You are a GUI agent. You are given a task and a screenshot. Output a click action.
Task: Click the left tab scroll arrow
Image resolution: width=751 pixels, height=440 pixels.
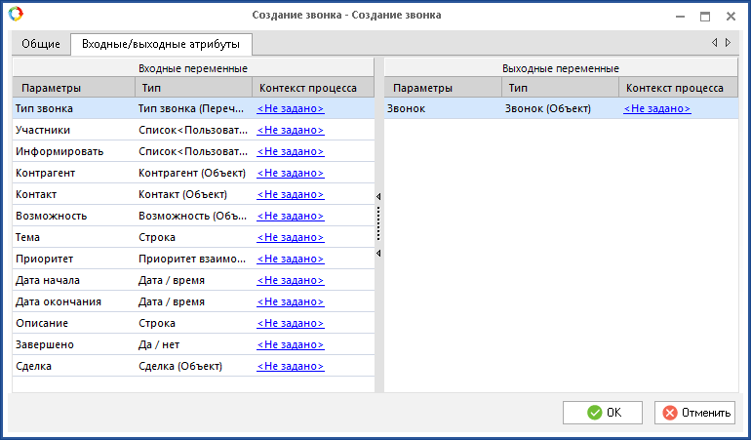pos(714,43)
